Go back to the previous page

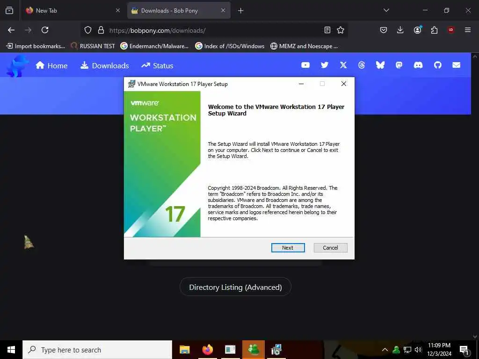tap(11, 30)
